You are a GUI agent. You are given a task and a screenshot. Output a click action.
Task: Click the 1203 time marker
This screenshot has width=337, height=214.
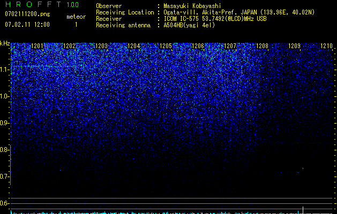101,46
